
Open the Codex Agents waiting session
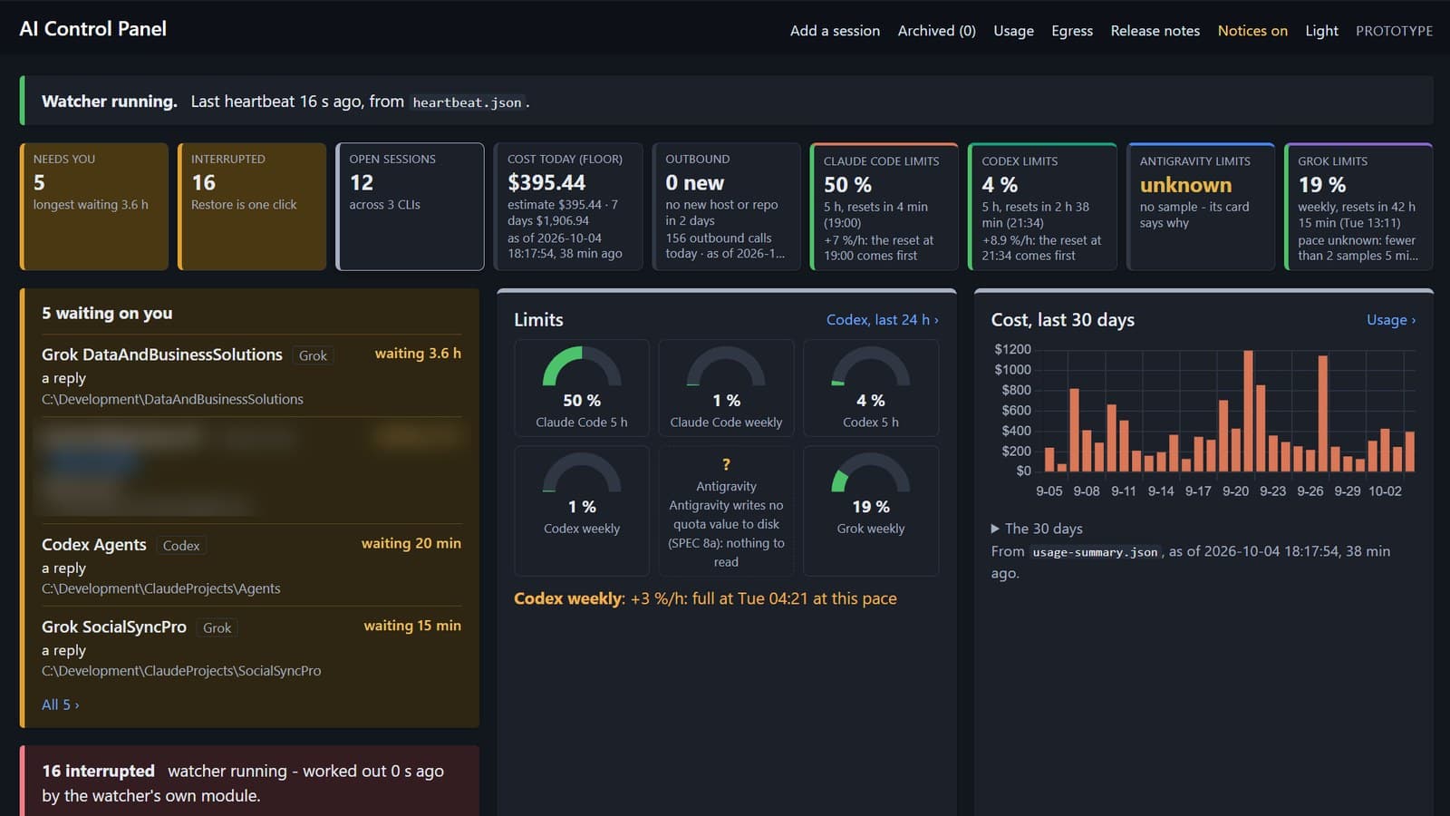pos(251,565)
